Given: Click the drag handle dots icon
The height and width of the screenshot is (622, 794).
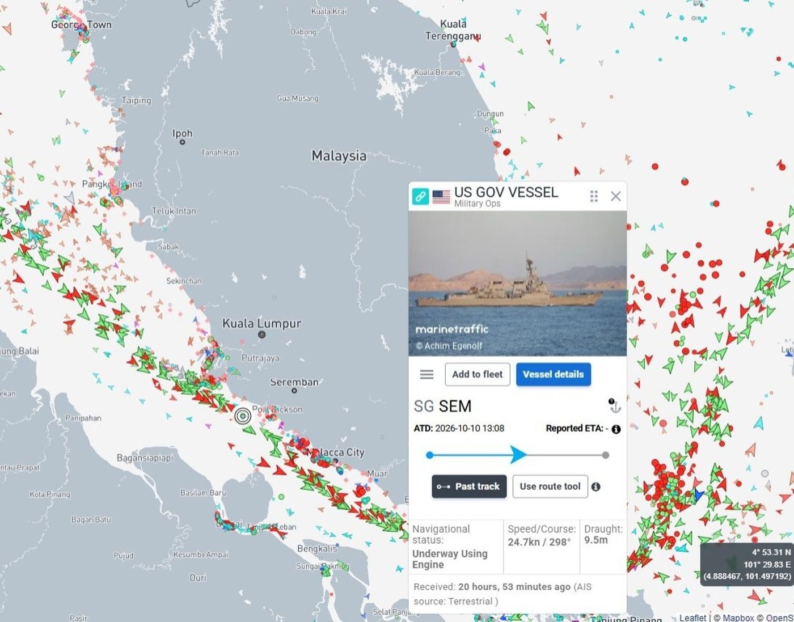Looking at the screenshot, I should 594,196.
